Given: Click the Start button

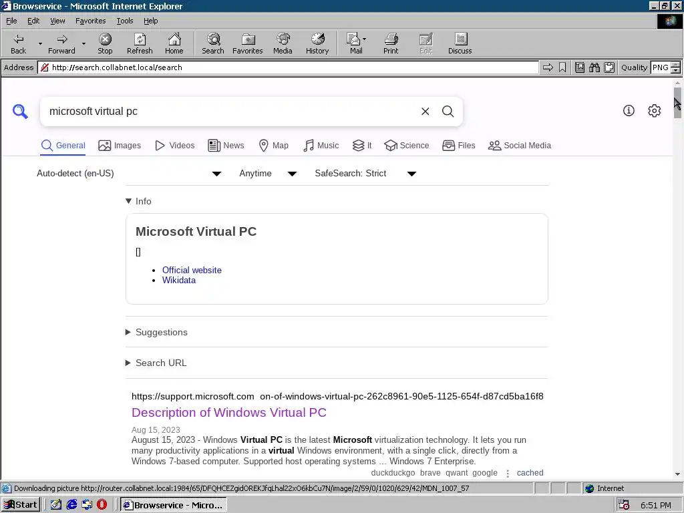Looking at the screenshot, I should click(21, 505).
